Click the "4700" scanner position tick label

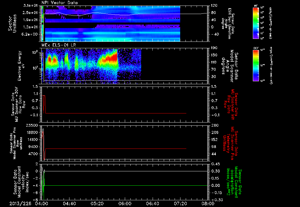click(x=33, y=154)
